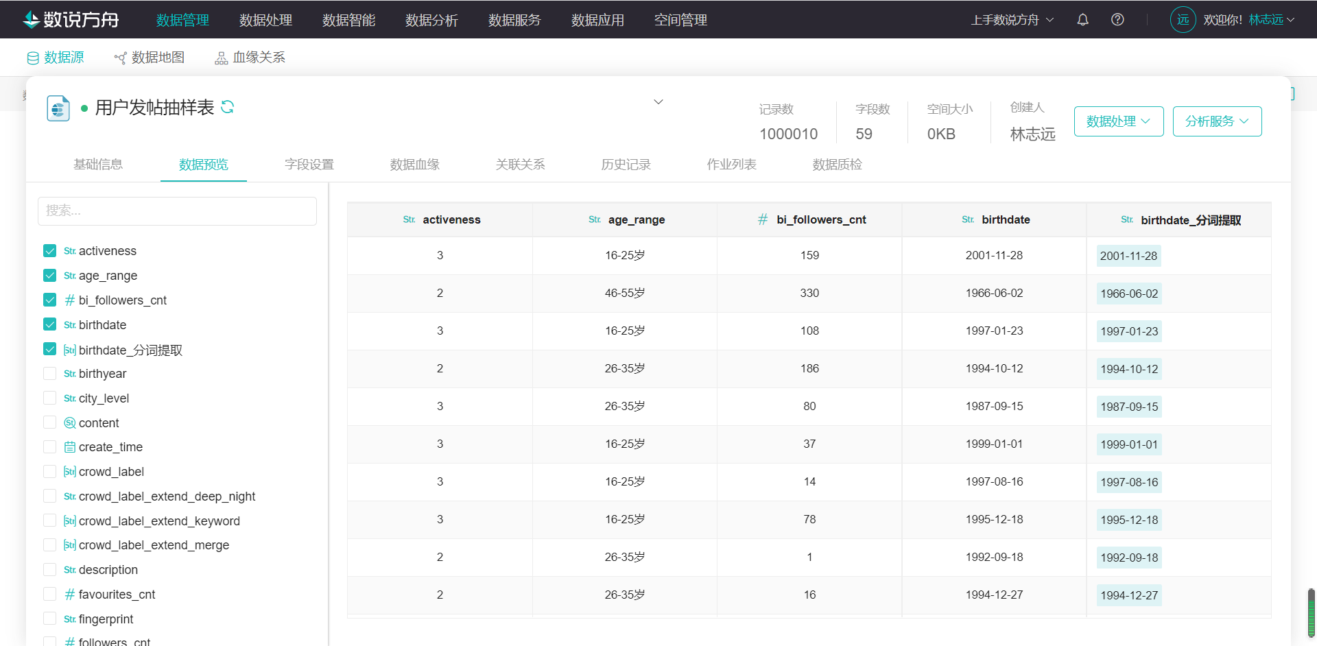Open the 数据服务 top menu

[x=514, y=20]
